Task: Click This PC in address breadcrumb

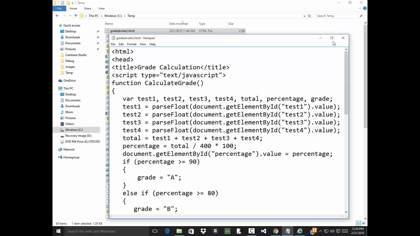Action: [x=94, y=16]
